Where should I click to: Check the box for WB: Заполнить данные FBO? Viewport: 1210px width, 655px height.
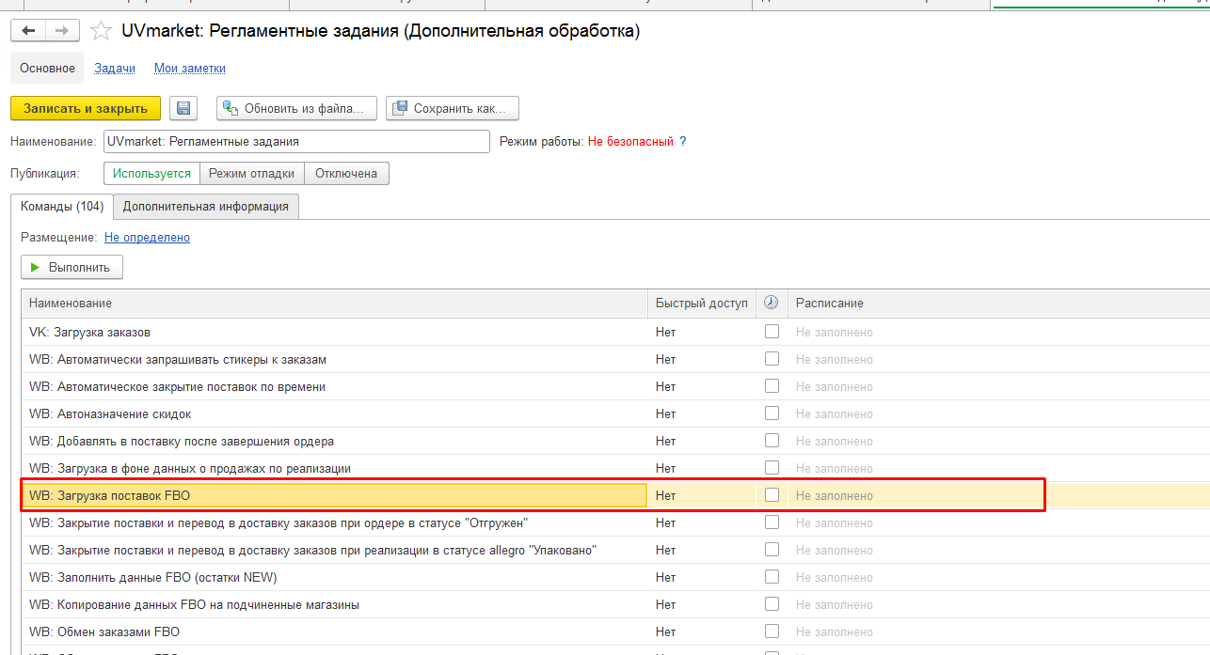click(x=772, y=577)
